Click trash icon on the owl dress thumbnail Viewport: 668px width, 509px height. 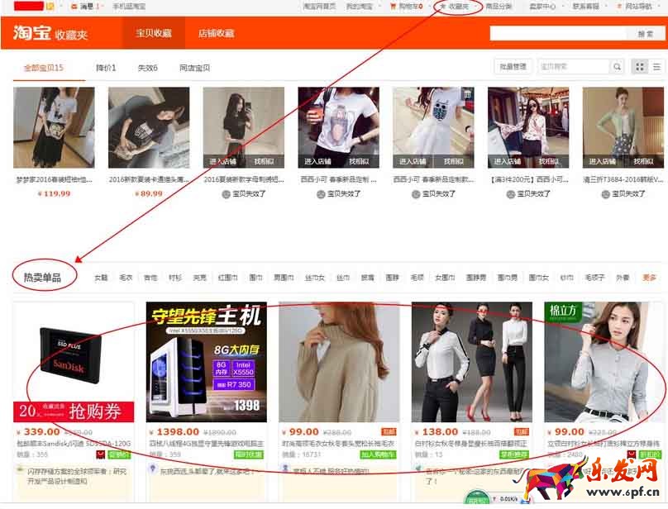coord(467,95)
